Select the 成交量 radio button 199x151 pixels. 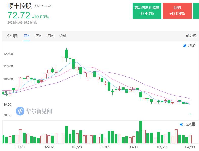[x=181, y=124]
